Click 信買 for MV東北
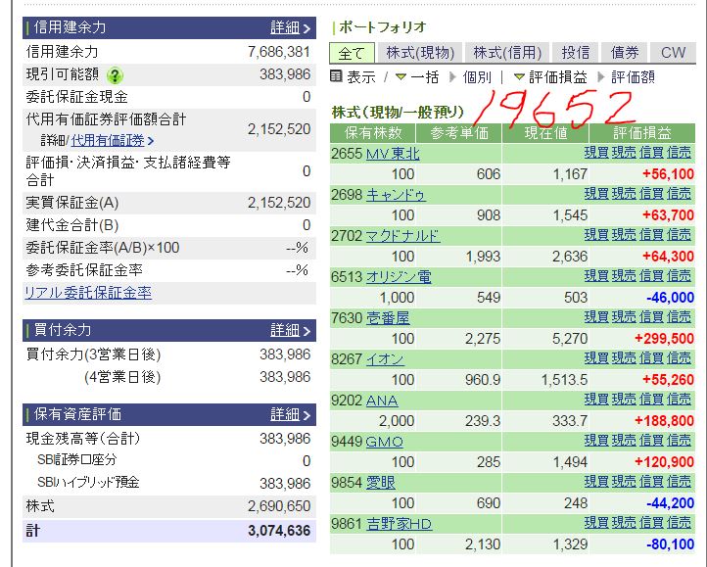Viewport: 707px width, 567px height. pyautogui.click(x=651, y=153)
